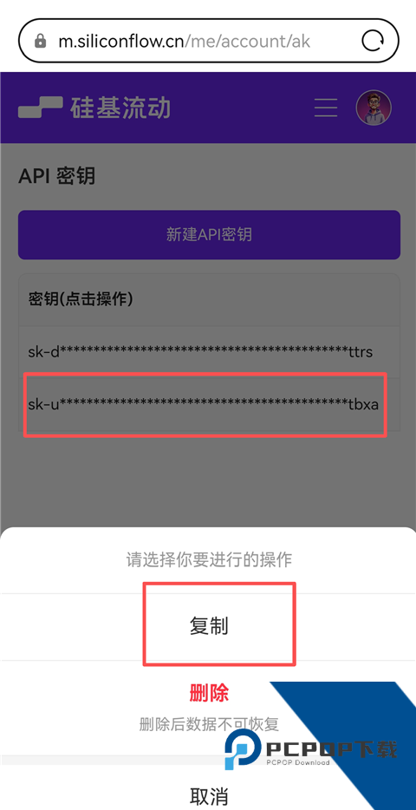Screen dimensions: 416x810
Task: Select the key ending in tbxa
Action: click(x=209, y=405)
